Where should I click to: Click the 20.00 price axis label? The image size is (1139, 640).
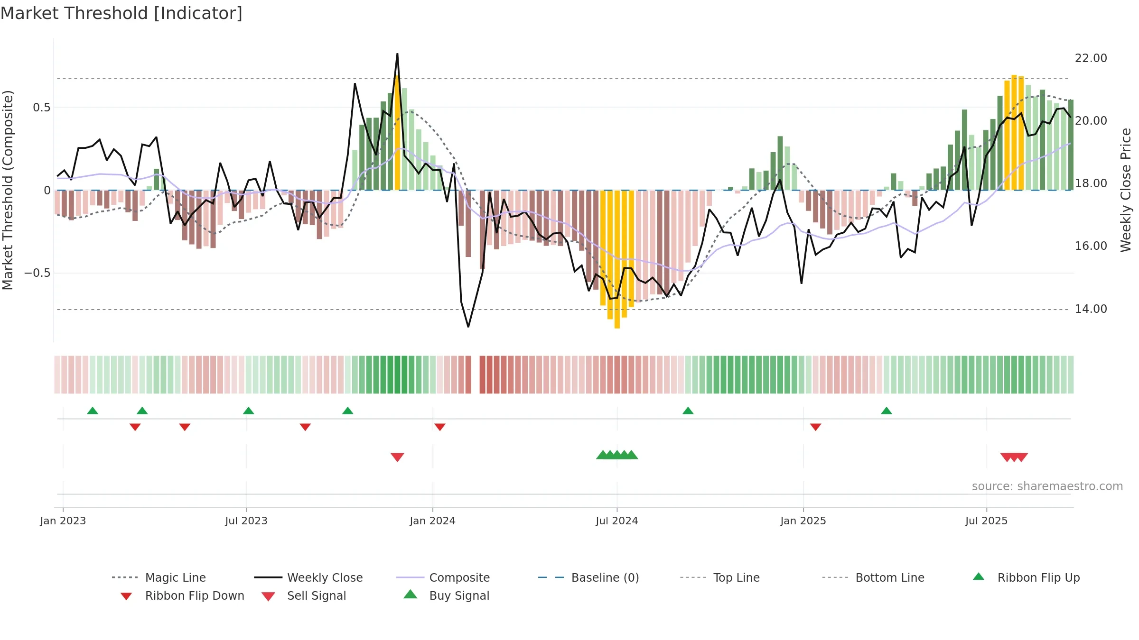1091,120
